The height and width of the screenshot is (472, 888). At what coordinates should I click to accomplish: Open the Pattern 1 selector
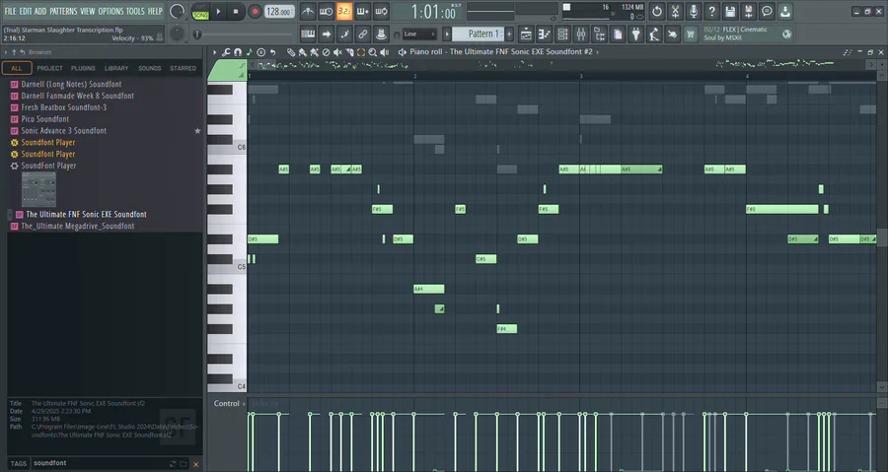tap(479, 34)
